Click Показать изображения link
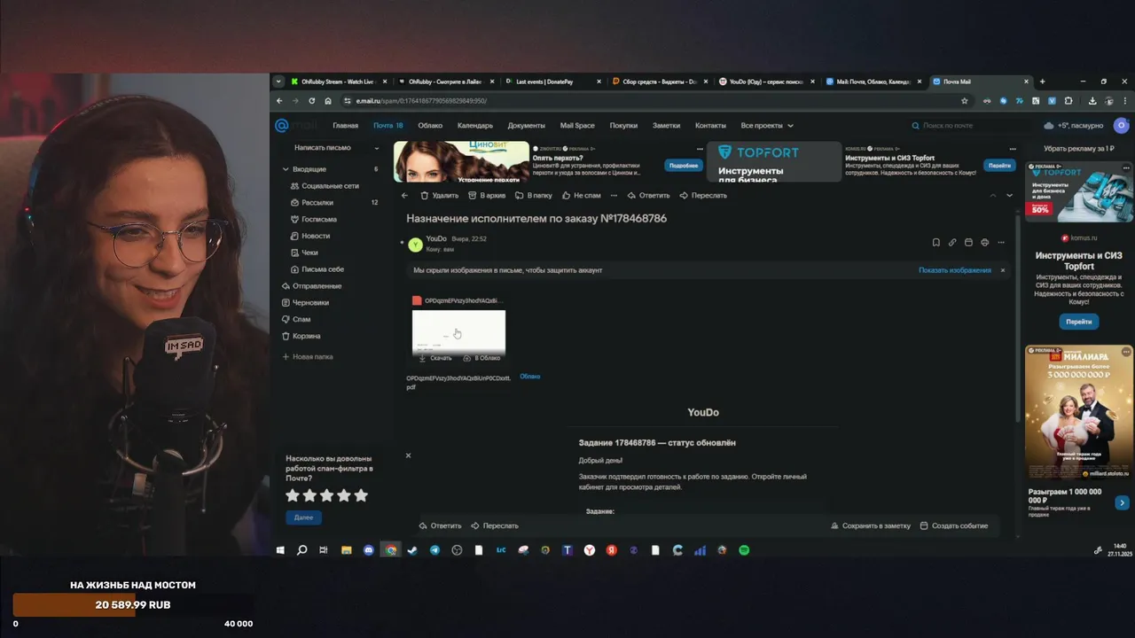This screenshot has height=638, width=1135. coord(955,270)
